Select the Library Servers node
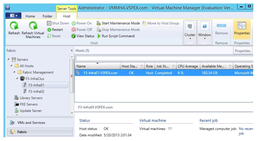 click(31, 98)
